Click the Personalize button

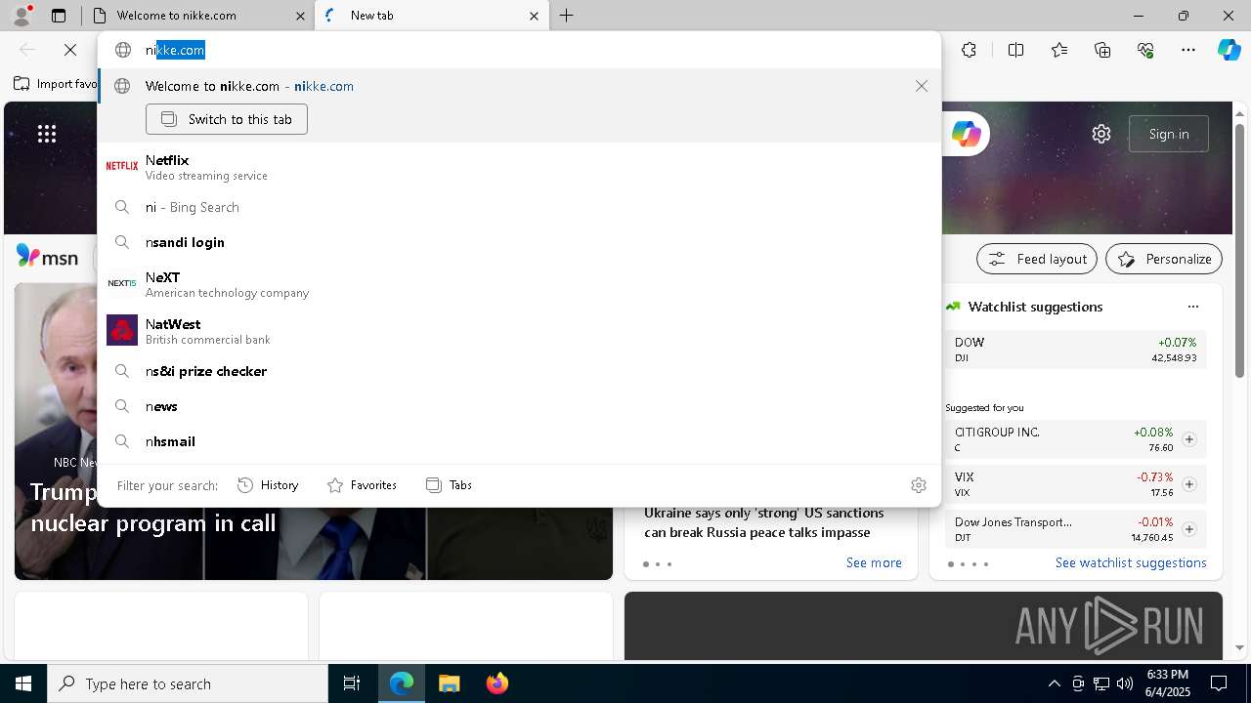tap(1164, 259)
